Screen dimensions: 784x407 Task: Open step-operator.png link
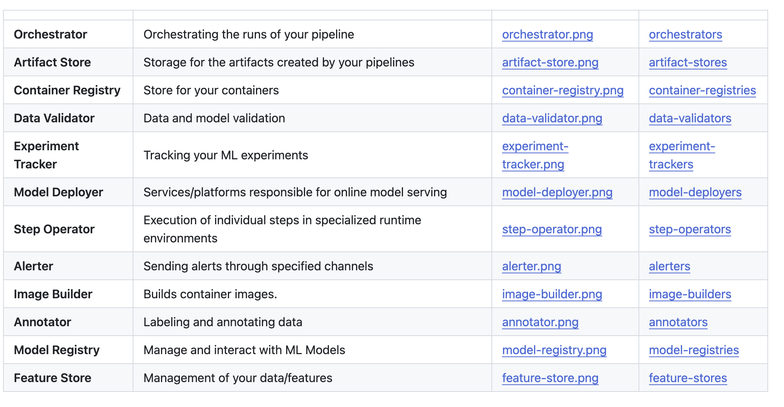coord(552,229)
